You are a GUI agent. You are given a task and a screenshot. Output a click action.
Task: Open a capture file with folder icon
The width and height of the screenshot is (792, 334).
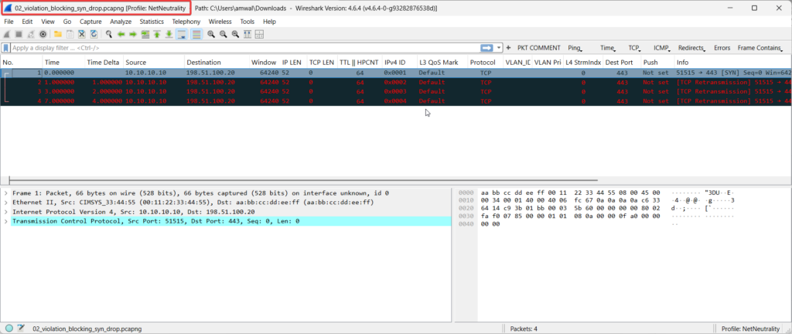coord(59,34)
